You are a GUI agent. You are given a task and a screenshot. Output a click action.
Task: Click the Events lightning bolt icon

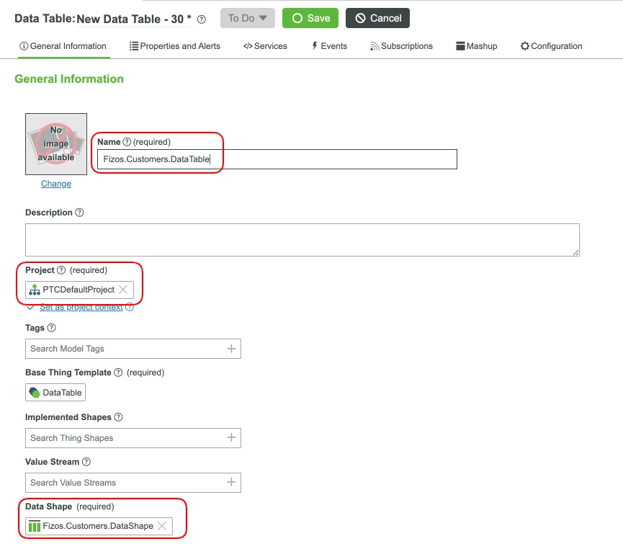pos(314,45)
